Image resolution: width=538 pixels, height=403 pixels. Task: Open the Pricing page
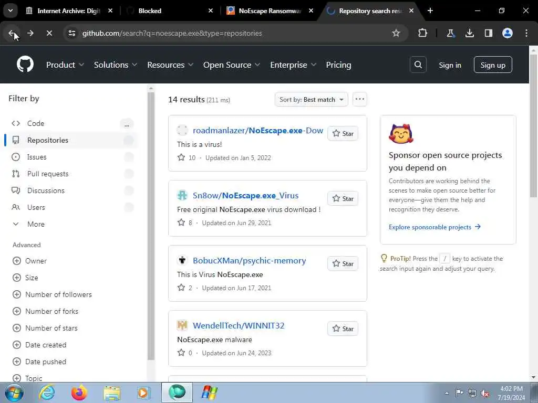(339, 65)
